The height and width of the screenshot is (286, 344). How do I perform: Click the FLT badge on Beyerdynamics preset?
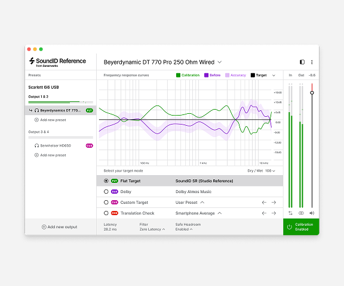click(x=90, y=110)
